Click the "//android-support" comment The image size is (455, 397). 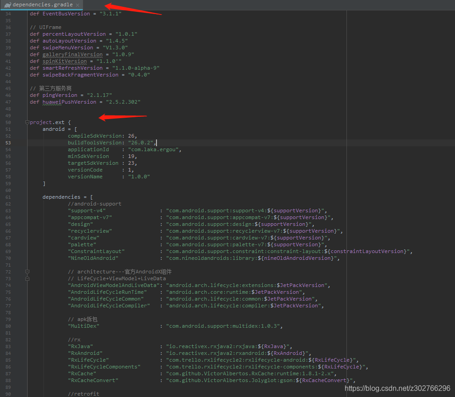(95, 204)
